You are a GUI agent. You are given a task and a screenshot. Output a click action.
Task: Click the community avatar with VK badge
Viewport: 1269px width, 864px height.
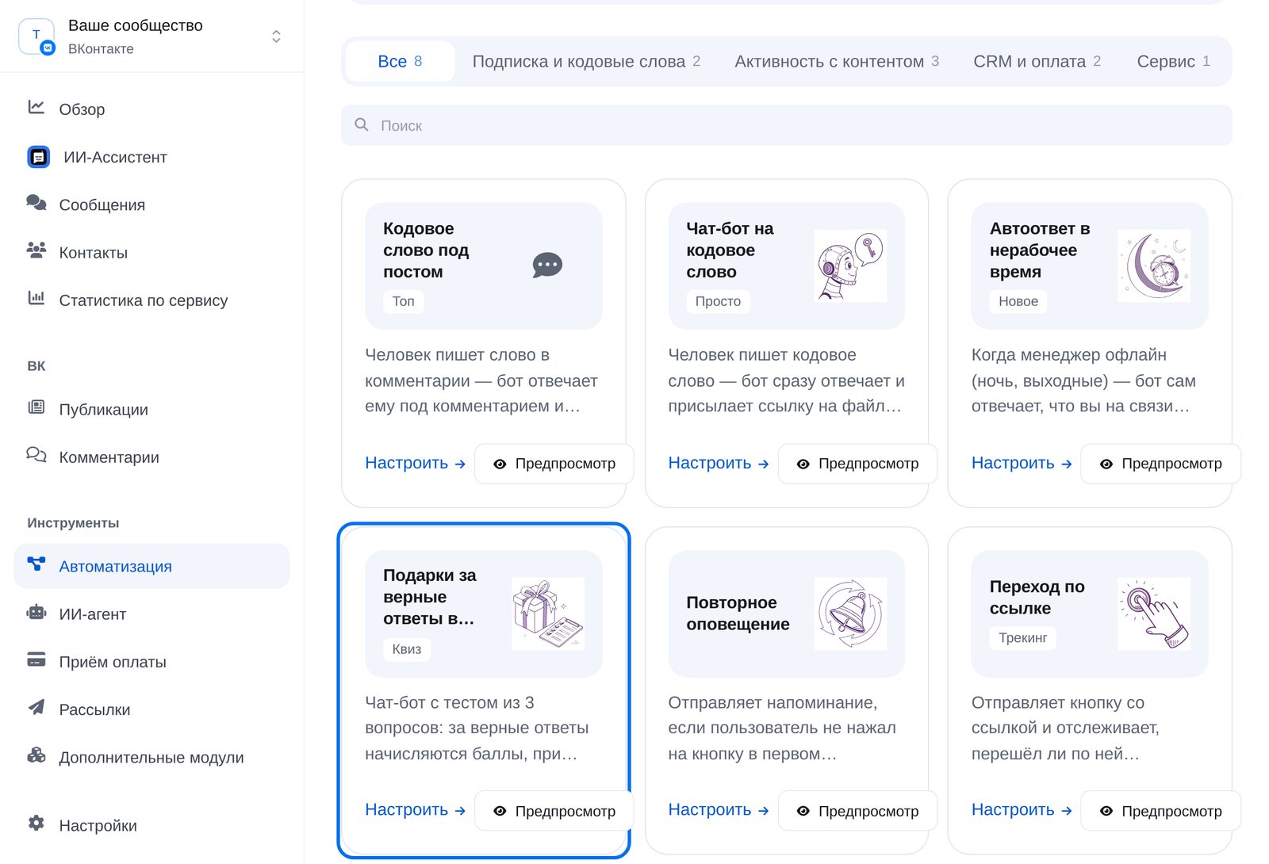point(36,36)
